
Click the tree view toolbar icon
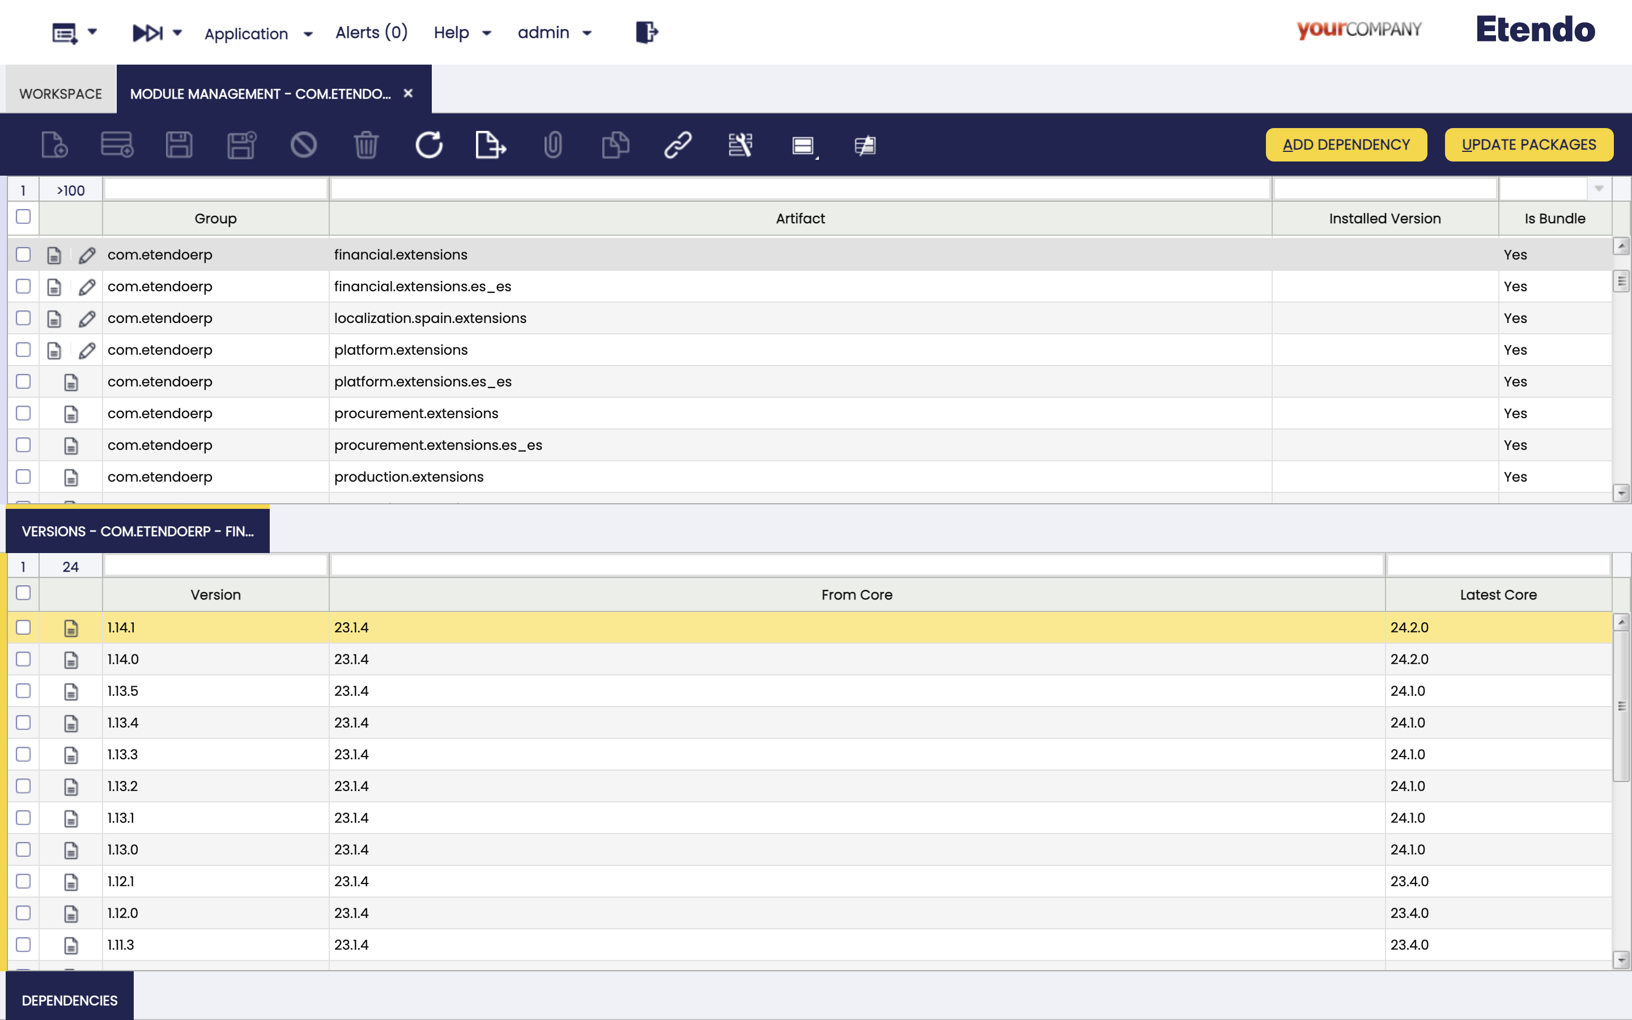(865, 145)
